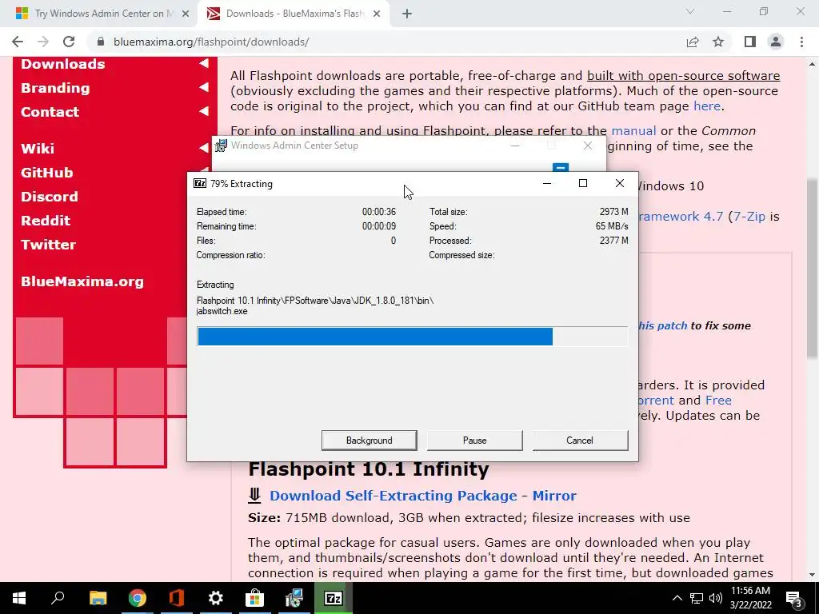Pause the 7-Zip extraction
Image resolution: width=819 pixels, height=614 pixels.
[x=474, y=441]
